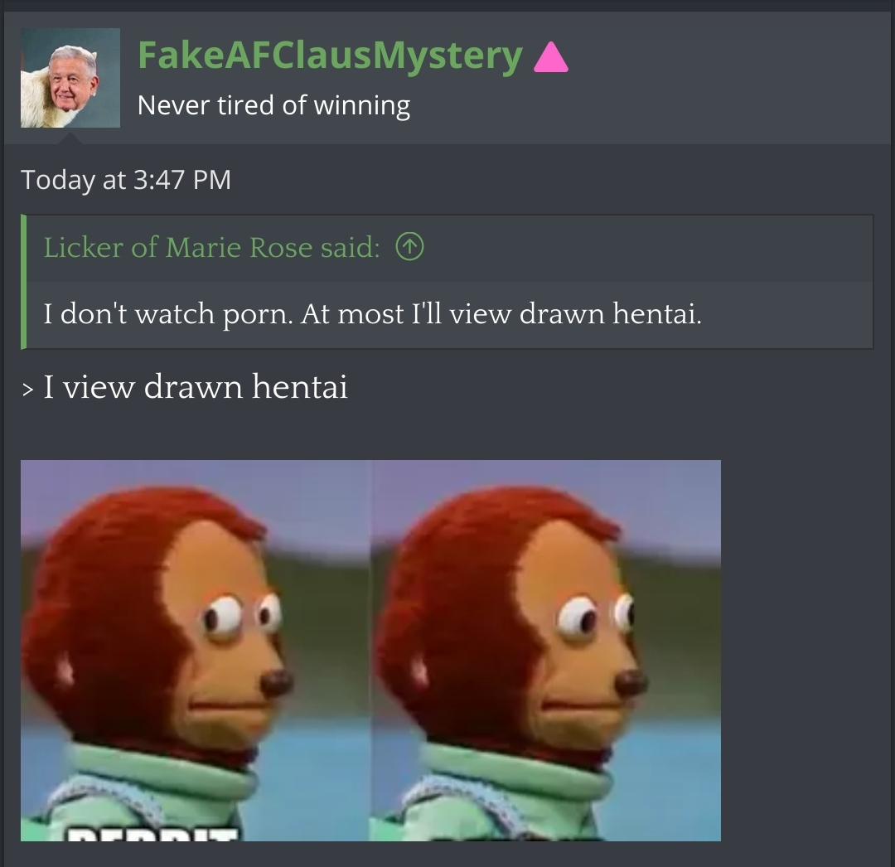Screen dimensions: 895x867
Task: Click the 'I view drawn hentai' reply line
Action: pyautogui.click(x=196, y=386)
